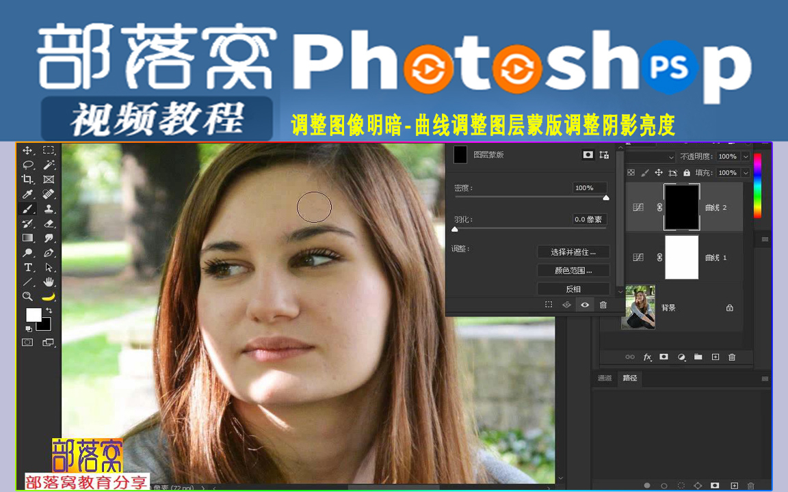Switch to the 通道 tab
Screen dimensions: 788x492
[x=605, y=378]
